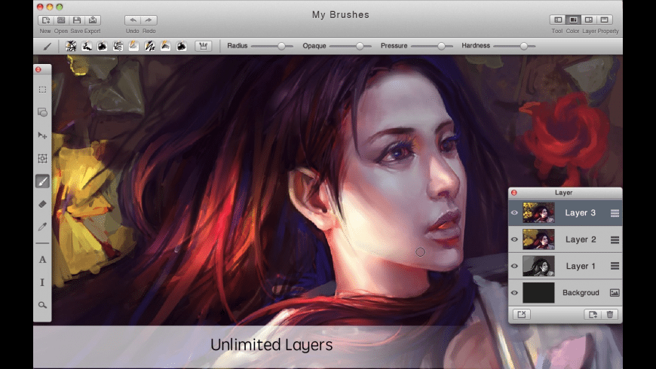This screenshot has width=656, height=369.
Task: Select the rectangular marquee selection tool
Action: coord(42,90)
